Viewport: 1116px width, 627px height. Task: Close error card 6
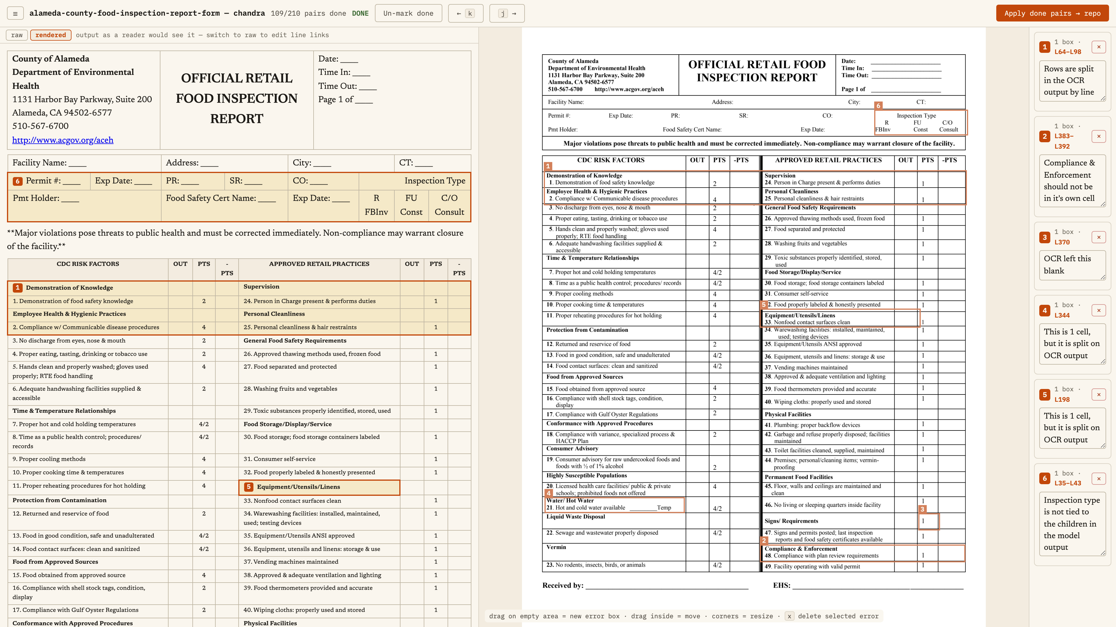pyautogui.click(x=1099, y=479)
